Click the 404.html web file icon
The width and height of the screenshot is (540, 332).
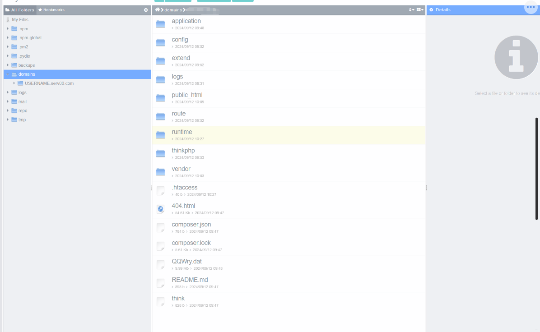(x=160, y=209)
